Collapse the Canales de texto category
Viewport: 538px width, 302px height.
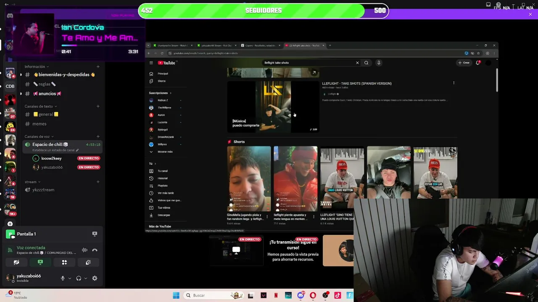pos(41,107)
